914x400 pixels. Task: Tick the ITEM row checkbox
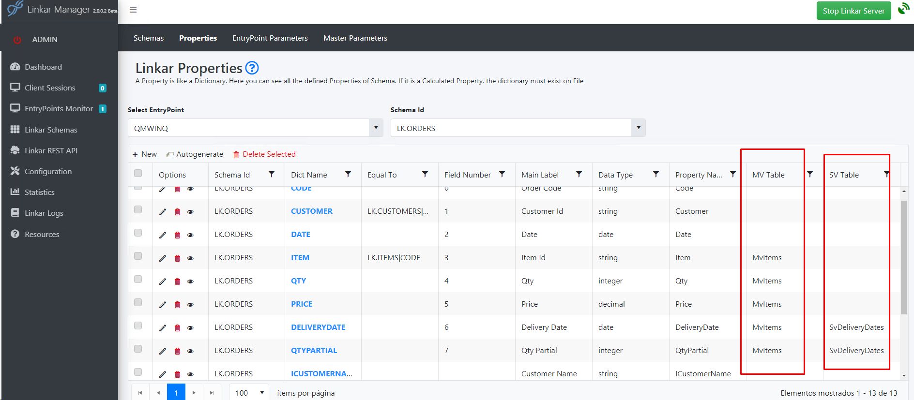coord(138,256)
